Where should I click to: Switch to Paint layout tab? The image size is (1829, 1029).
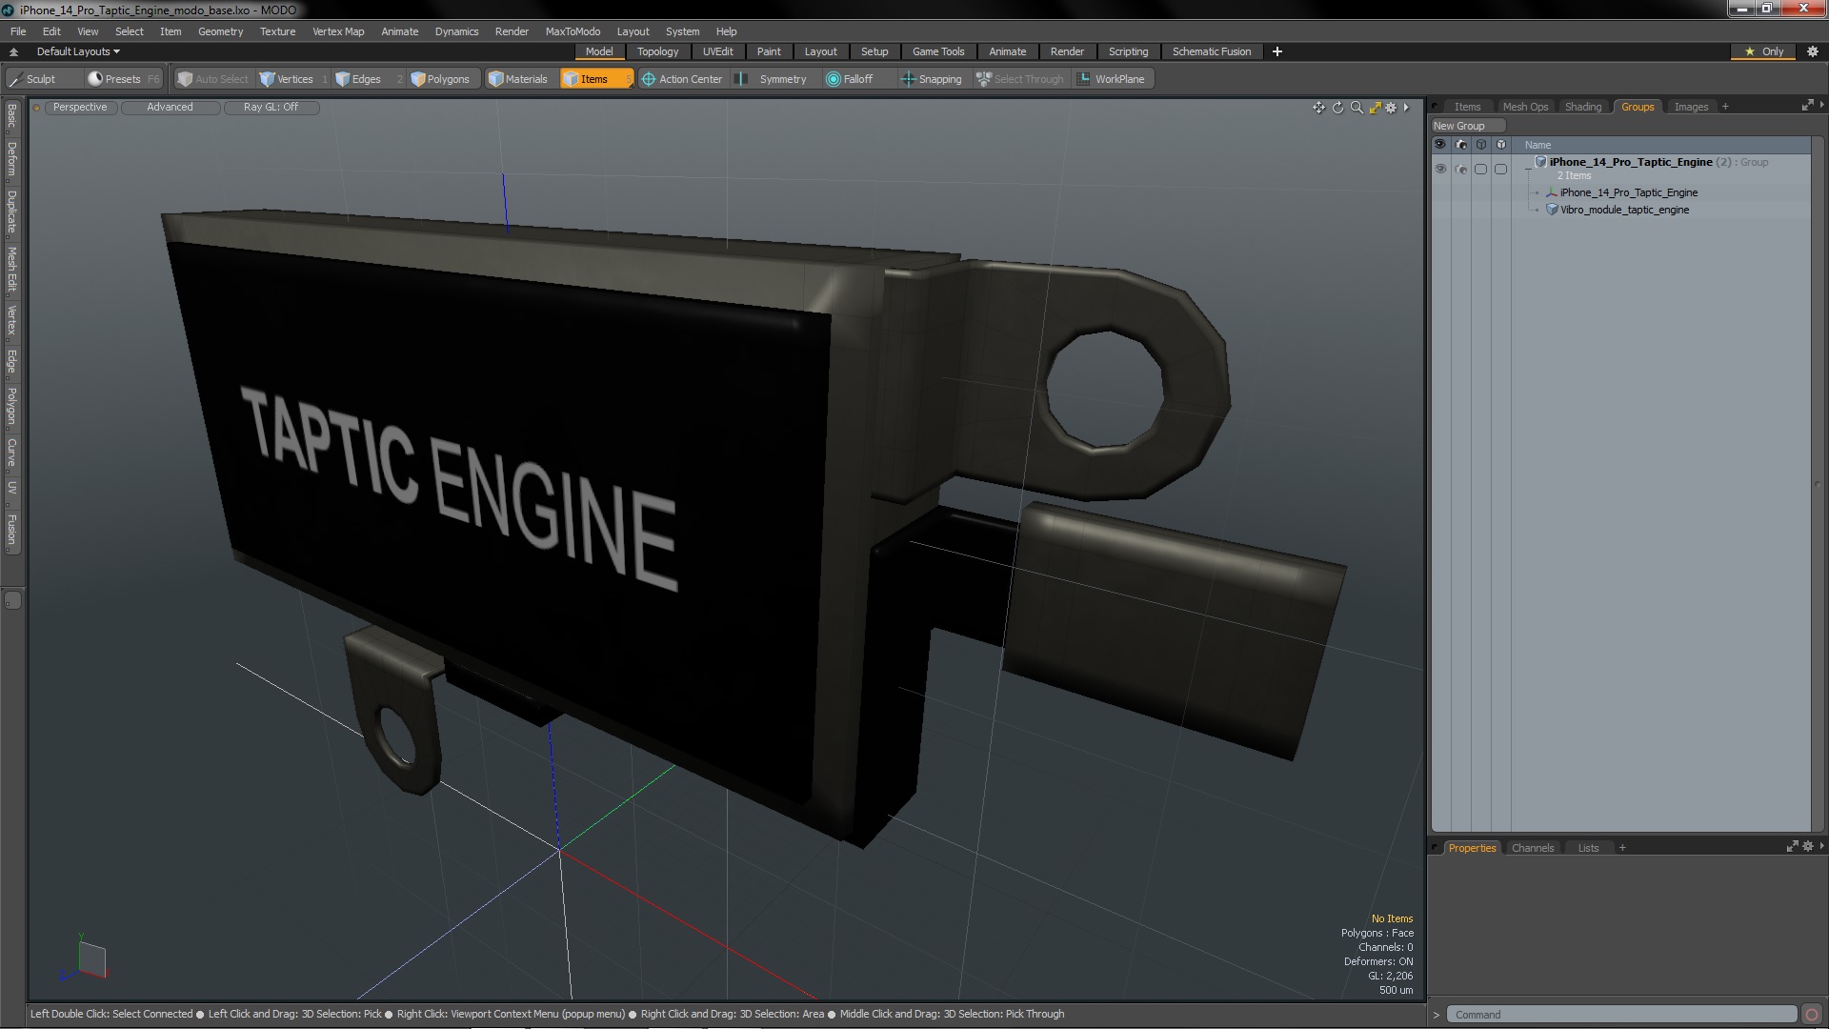(769, 51)
